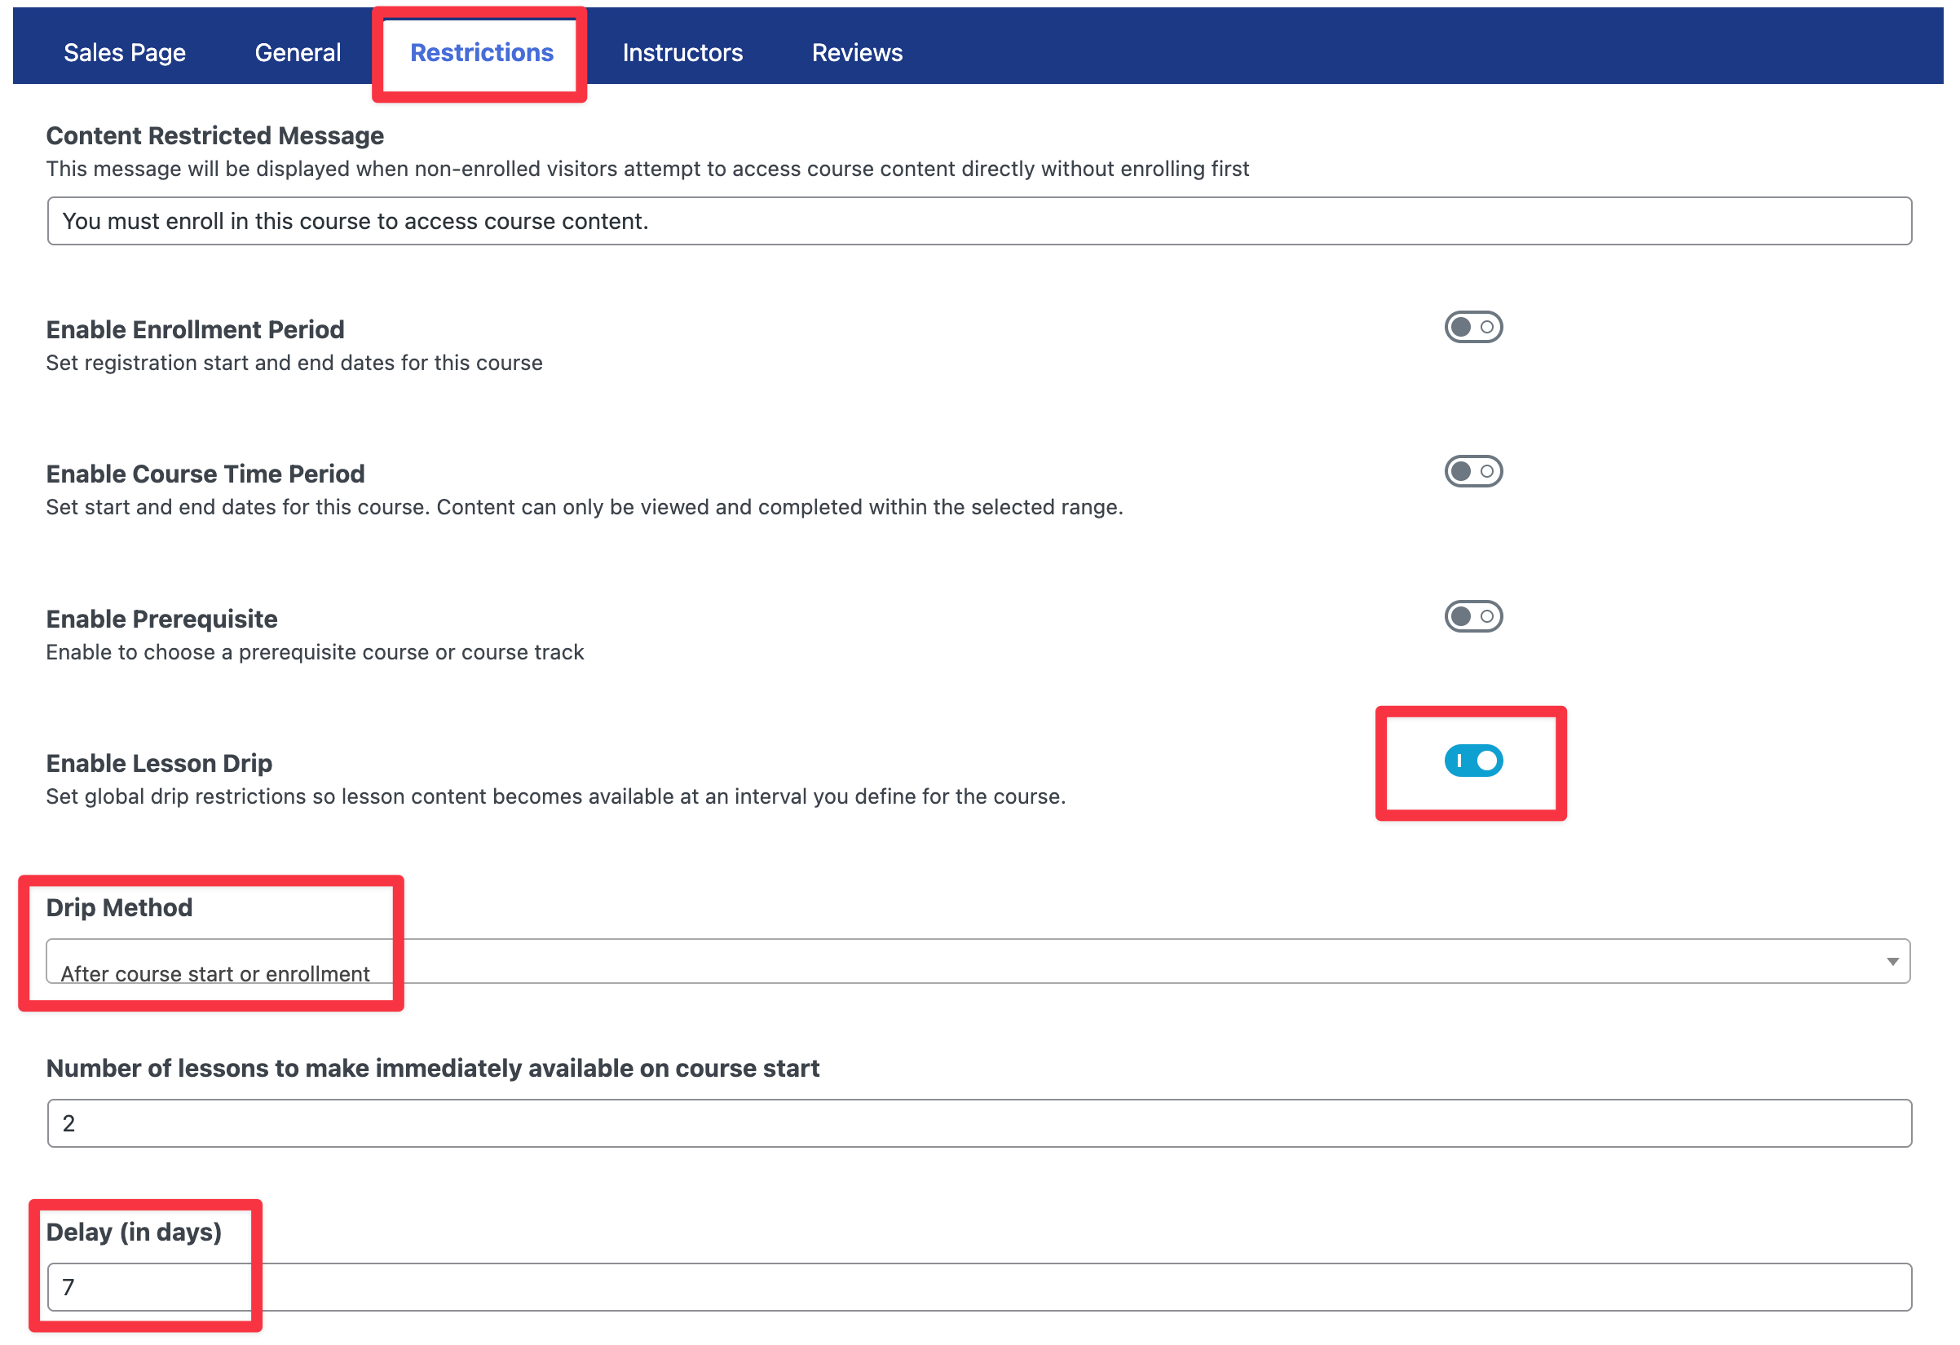Click the Enable Enrollment Period label
Viewport: 1960px width, 1345px height.
(x=195, y=329)
